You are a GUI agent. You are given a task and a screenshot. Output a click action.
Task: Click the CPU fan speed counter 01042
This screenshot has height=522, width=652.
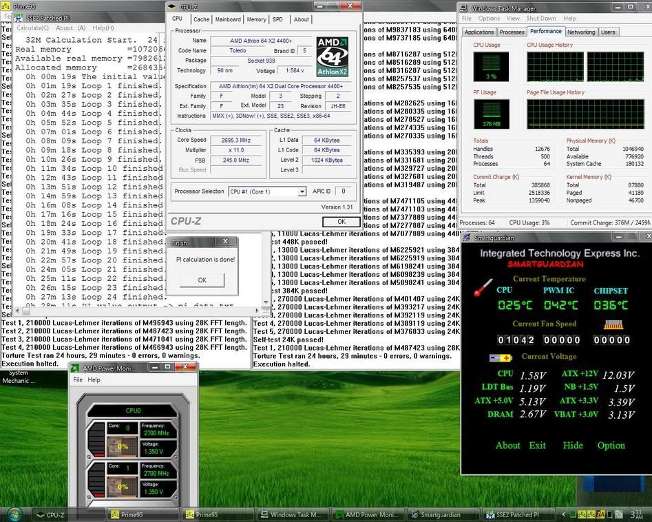516,340
